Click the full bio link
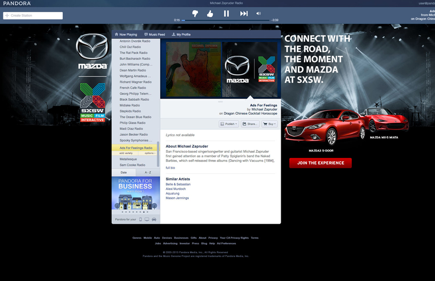The height and width of the screenshot is (281, 435). [171, 168]
